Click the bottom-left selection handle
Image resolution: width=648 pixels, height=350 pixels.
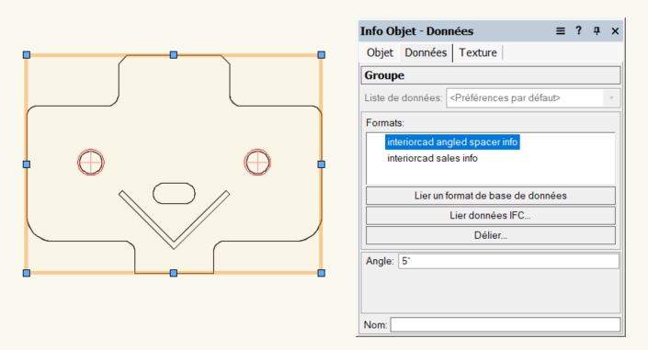tap(27, 273)
